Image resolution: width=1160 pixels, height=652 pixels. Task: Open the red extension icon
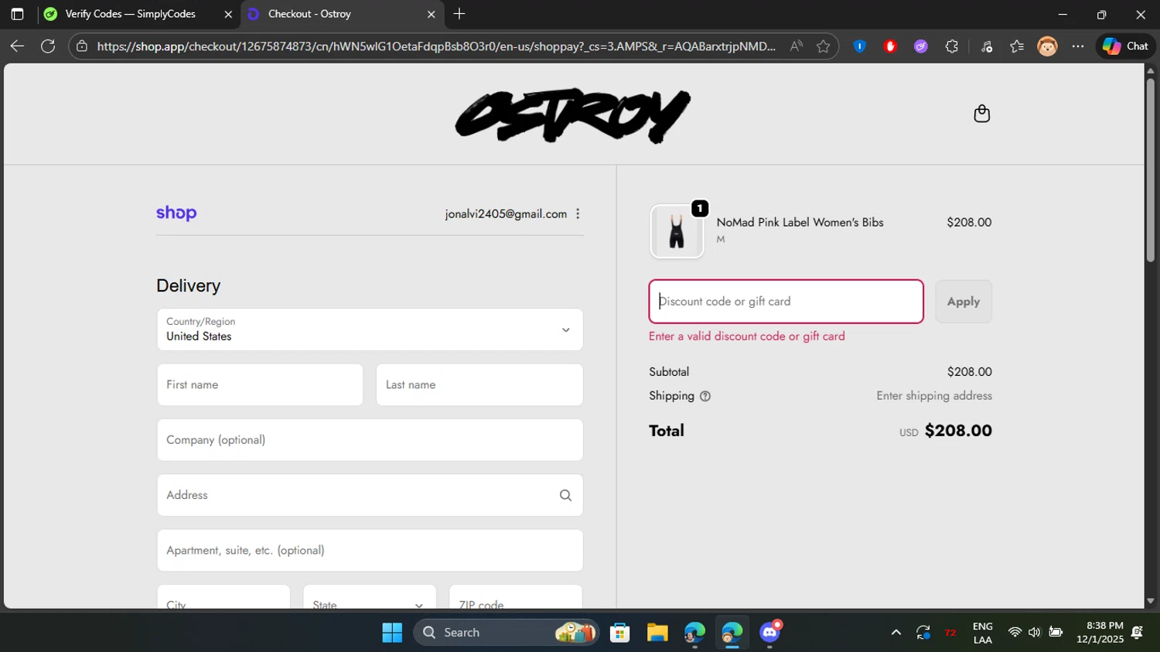click(x=890, y=46)
